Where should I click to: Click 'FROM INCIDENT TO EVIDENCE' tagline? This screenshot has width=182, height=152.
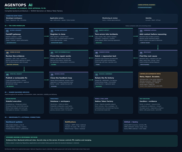[25, 8]
